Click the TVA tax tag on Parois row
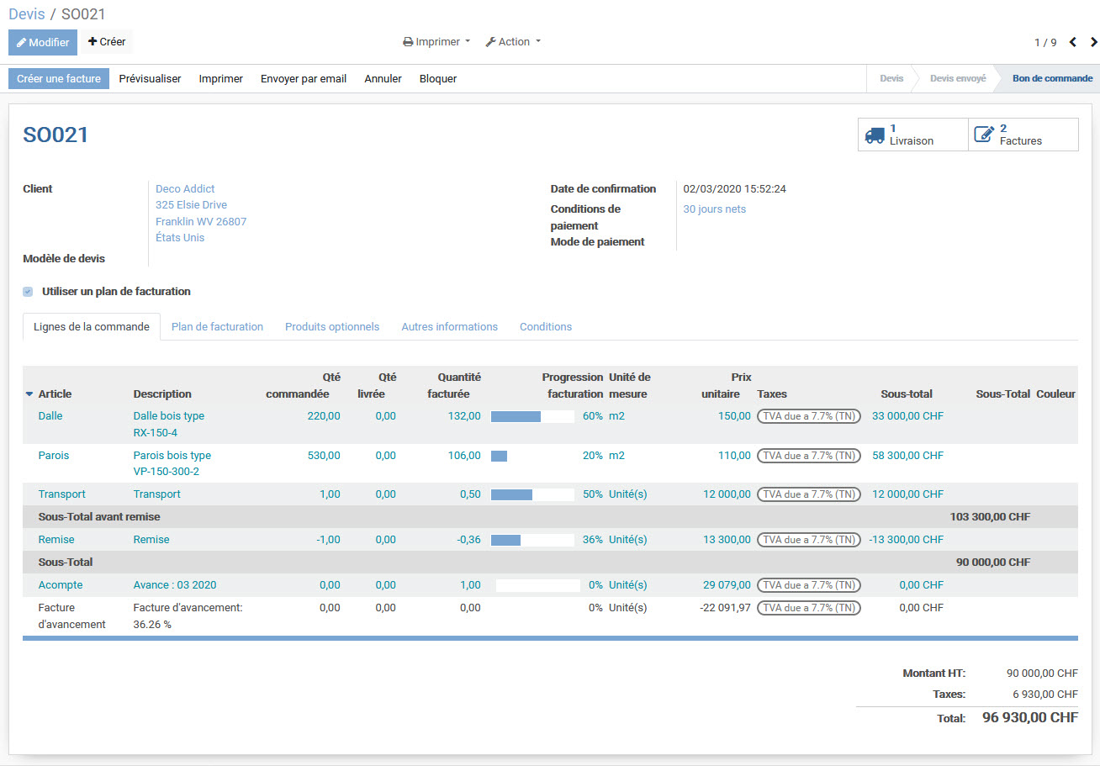The image size is (1100, 766). tap(808, 456)
